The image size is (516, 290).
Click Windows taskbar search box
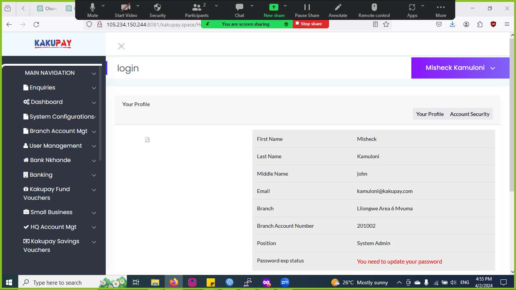[73, 282]
